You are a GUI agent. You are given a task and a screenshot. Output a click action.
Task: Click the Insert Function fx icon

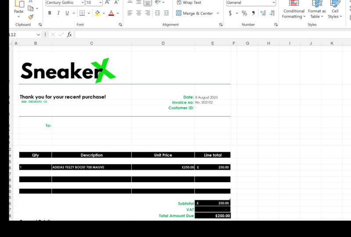click(x=69, y=34)
